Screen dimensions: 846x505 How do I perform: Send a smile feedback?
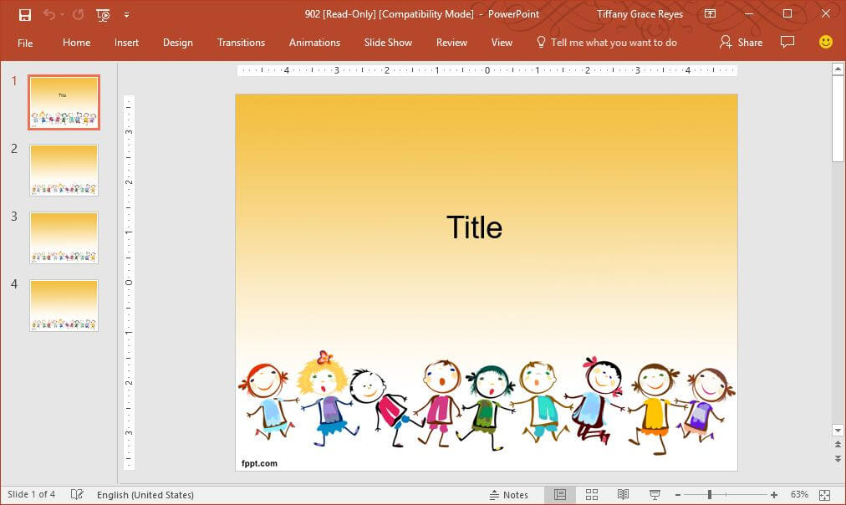825,42
